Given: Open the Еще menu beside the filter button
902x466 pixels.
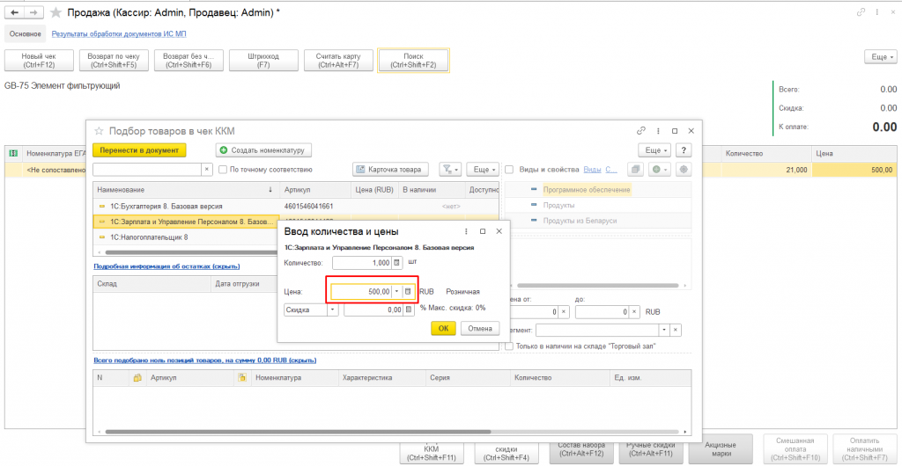Looking at the screenshot, I should click(482, 170).
